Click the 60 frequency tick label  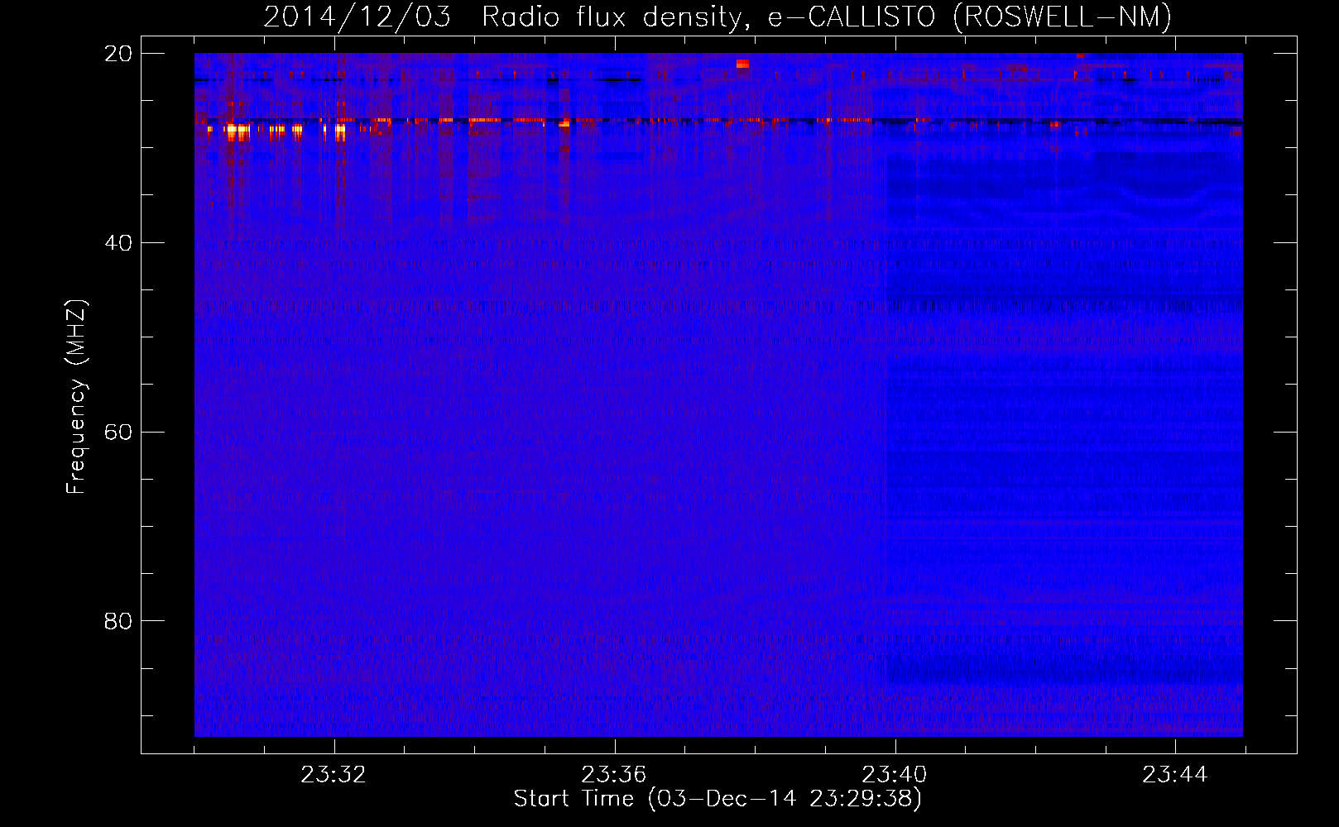pos(118,433)
